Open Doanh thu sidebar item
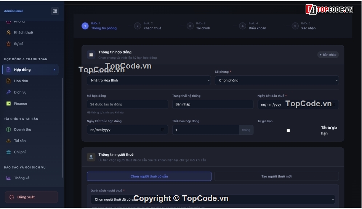 [x=30, y=129]
